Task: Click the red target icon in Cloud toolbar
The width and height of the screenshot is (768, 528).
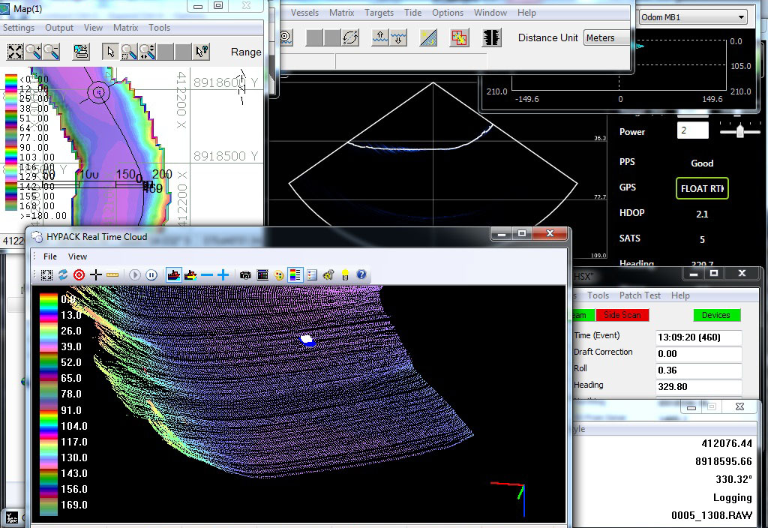Action: tap(79, 274)
